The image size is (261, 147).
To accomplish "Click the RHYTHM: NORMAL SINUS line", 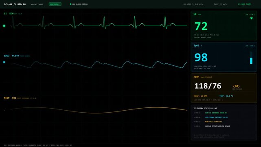I will [x=203, y=37].
